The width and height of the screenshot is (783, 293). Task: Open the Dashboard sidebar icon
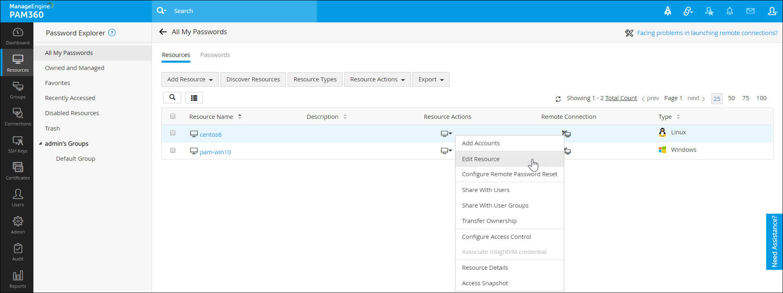click(18, 36)
